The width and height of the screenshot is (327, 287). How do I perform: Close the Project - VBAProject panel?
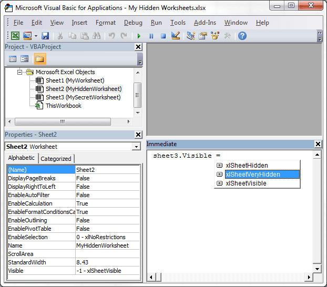[x=138, y=47]
